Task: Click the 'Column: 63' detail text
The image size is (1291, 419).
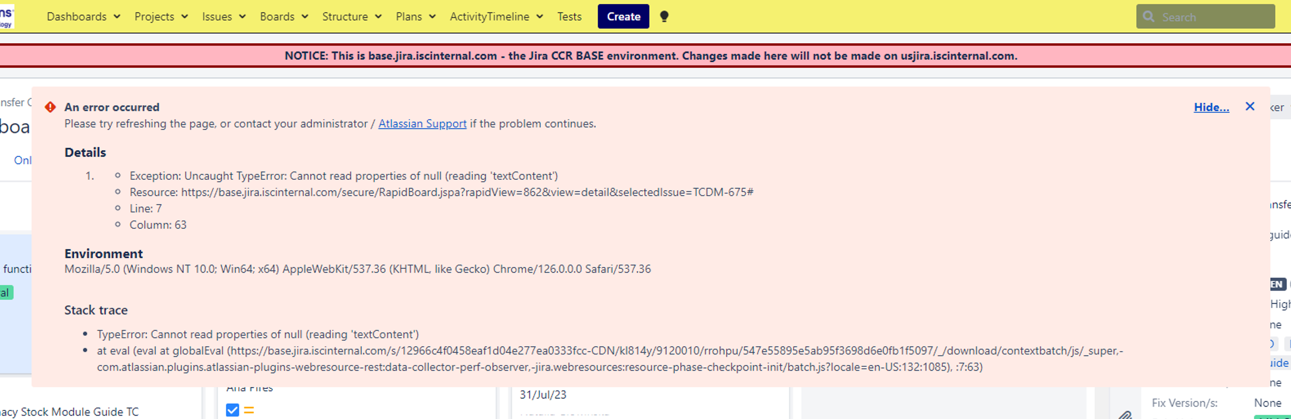Action: click(158, 225)
